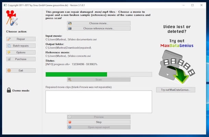Click the status text showing progress 59.9983%
The height and width of the screenshot is (137, 209).
tap(72, 64)
